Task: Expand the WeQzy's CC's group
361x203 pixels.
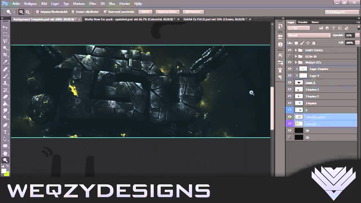Action: point(296,62)
